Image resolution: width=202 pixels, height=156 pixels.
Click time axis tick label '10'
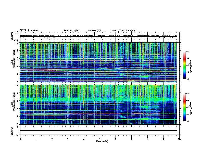pos(179,139)
